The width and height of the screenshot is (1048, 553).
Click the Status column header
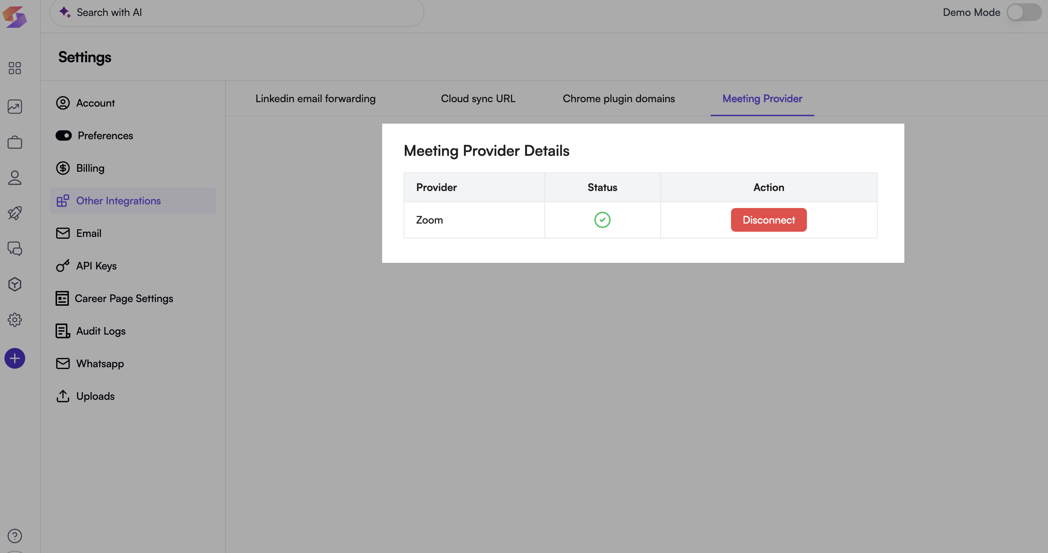click(602, 187)
